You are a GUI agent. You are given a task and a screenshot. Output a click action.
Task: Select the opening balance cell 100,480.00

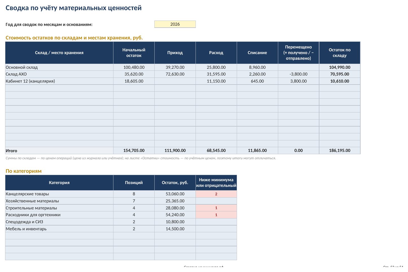click(x=134, y=67)
